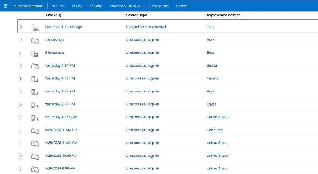
Task: Click the device icon in the Egypt row
Action: pyautogui.click(x=35, y=105)
